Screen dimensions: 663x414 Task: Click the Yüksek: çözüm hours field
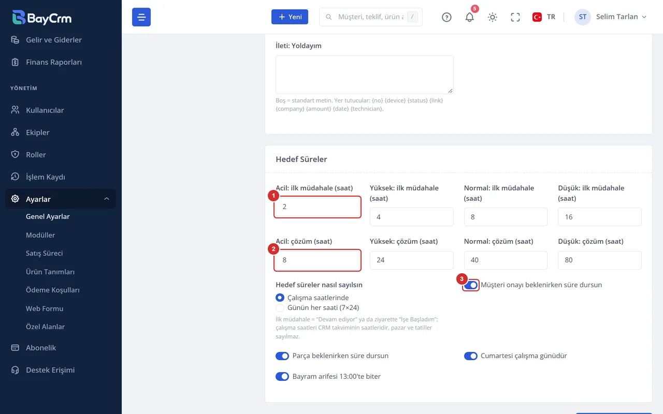[x=412, y=260]
